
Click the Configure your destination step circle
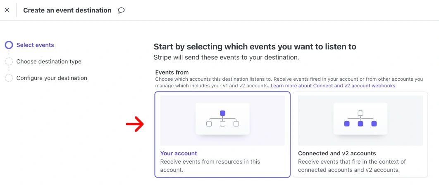(x=9, y=78)
